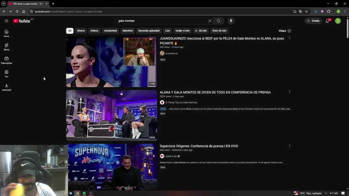This screenshot has height=196, width=349.
Task: Open the Supernova Orígenes video thumbnail
Action: coord(112,167)
